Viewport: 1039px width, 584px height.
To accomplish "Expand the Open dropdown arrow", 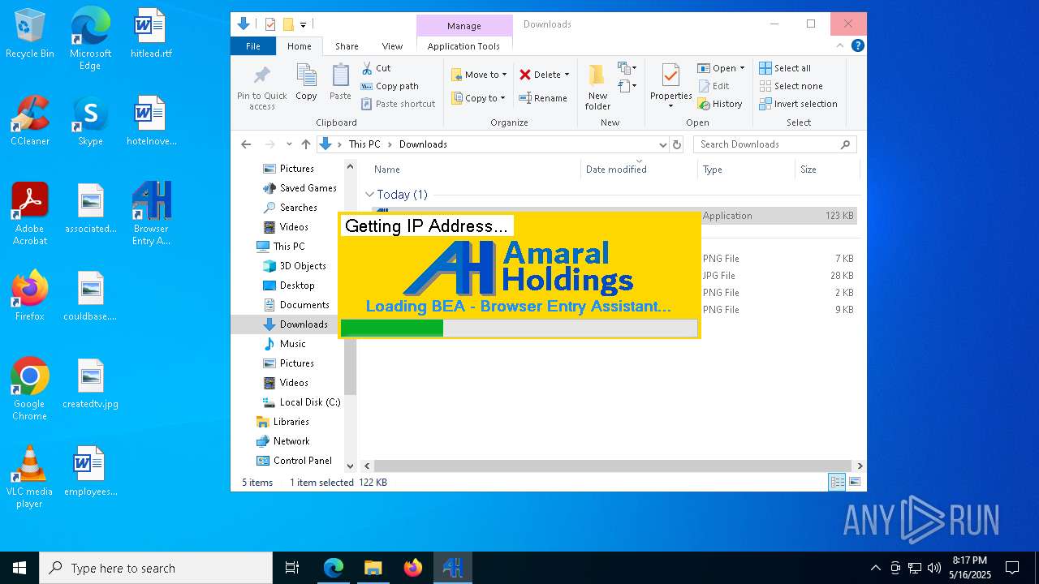I will [x=742, y=68].
